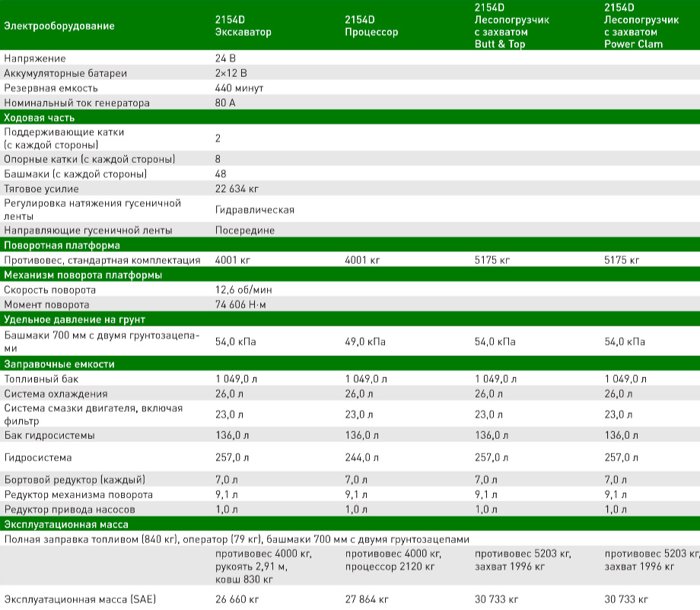The height and width of the screenshot is (610, 700).
Task: Click the "2×12 В" battery value
Action: tap(231, 73)
